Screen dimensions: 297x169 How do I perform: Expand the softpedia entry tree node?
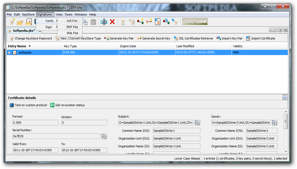(x=9, y=53)
